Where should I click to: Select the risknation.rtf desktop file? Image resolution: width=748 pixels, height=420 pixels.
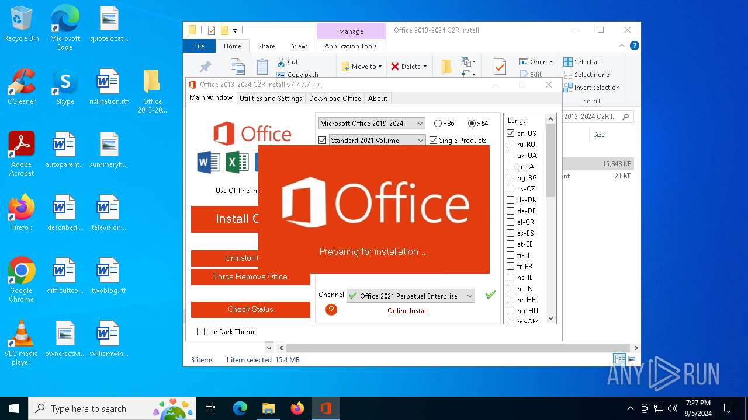pos(109,86)
